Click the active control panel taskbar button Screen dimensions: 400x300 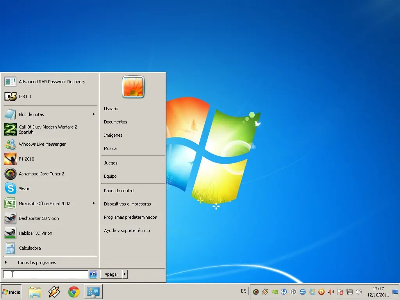[x=93, y=292]
